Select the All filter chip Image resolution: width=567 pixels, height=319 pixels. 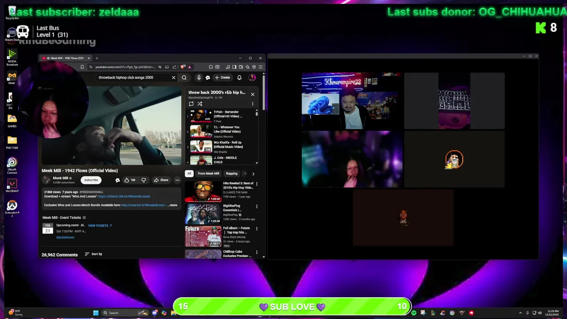189,174
